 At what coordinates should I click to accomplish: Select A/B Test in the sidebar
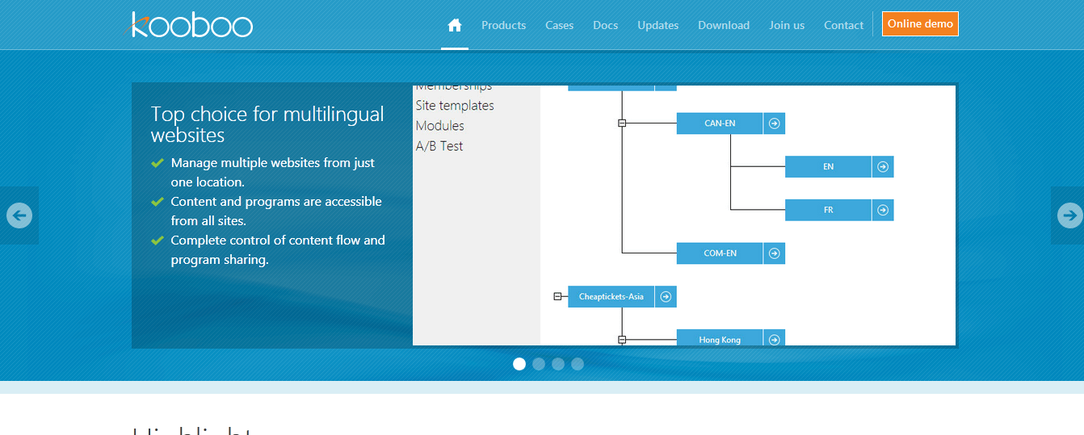tap(439, 146)
